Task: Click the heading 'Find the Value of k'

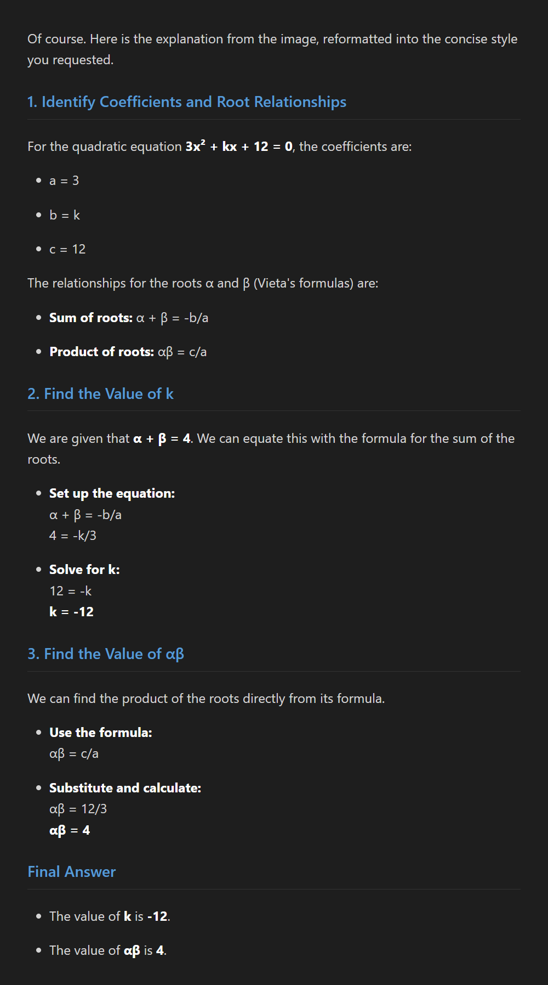Action: (100, 394)
